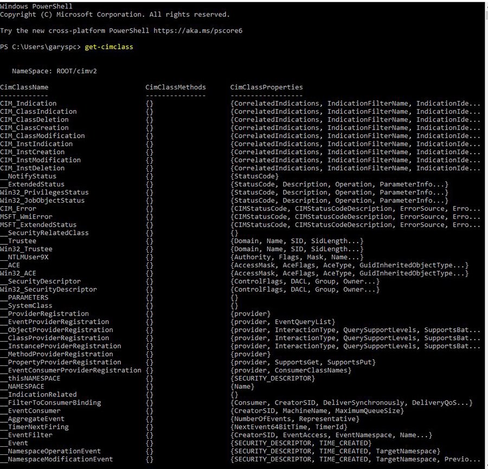The width and height of the screenshot is (488, 469).
Task: Click the Microsoft Corporation copyright line
Action: pos(114,15)
